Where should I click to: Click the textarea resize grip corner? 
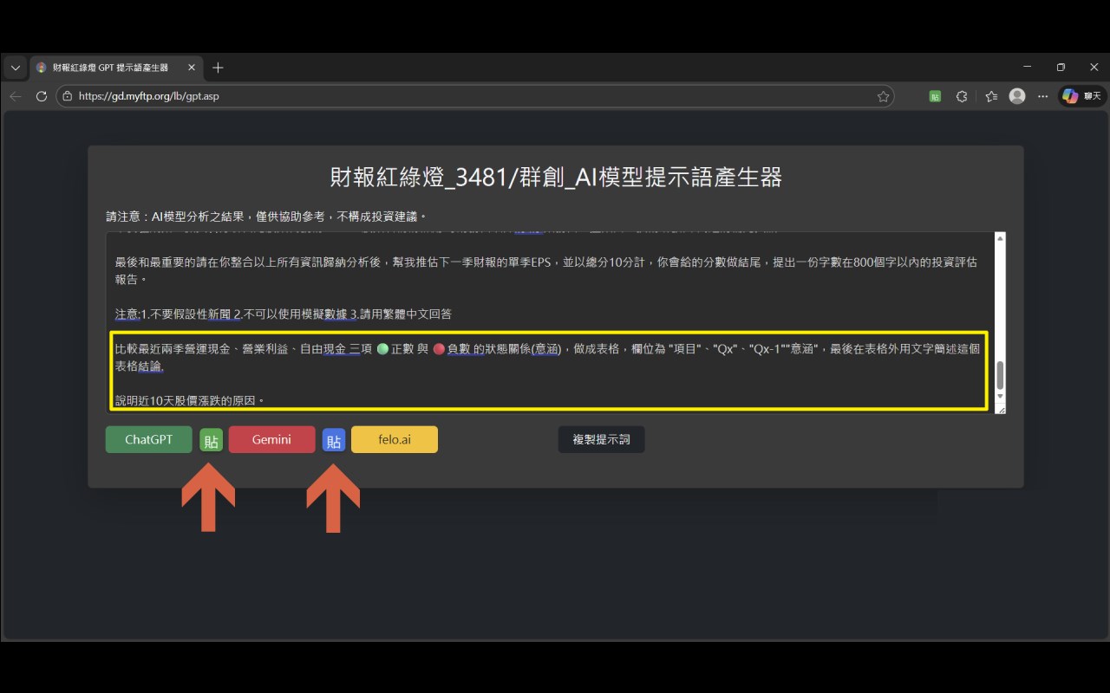coord(1000,409)
